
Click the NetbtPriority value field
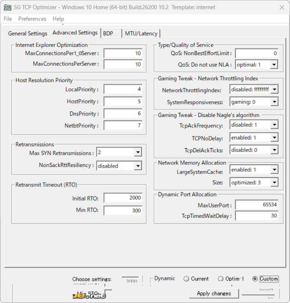123,125
